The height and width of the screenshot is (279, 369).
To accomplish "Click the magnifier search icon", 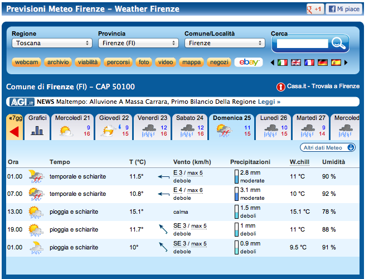I will tap(338, 43).
